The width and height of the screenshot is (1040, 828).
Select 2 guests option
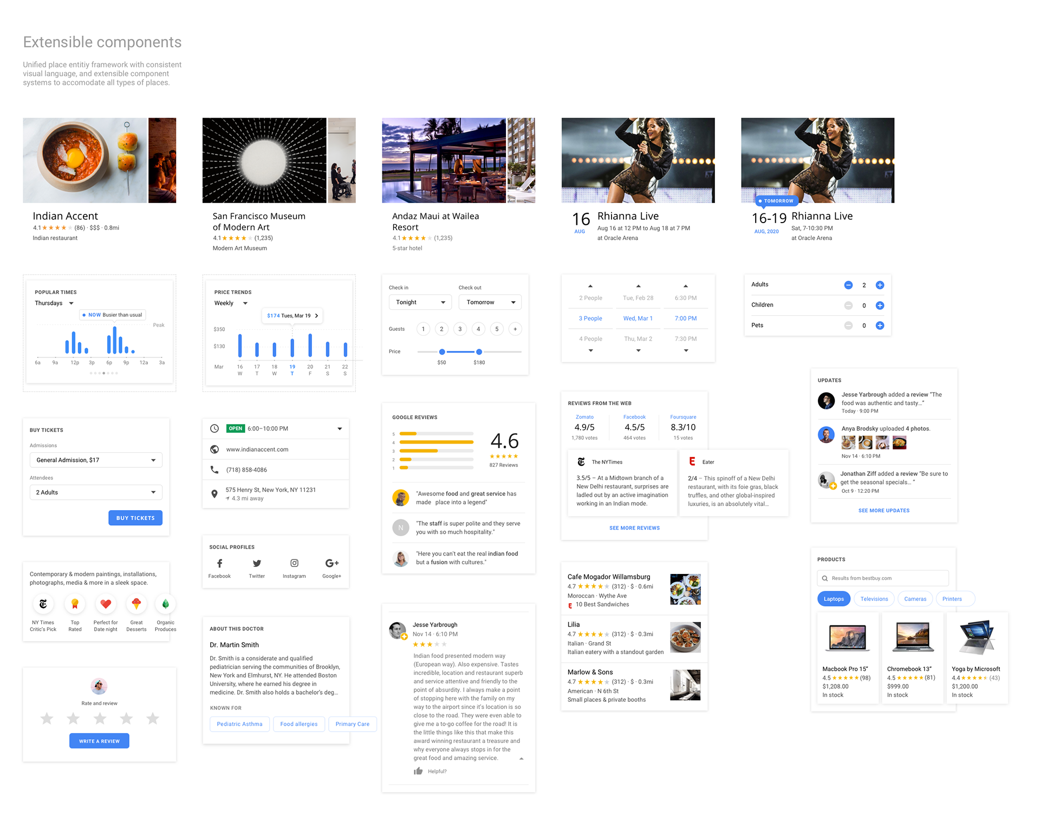point(441,329)
